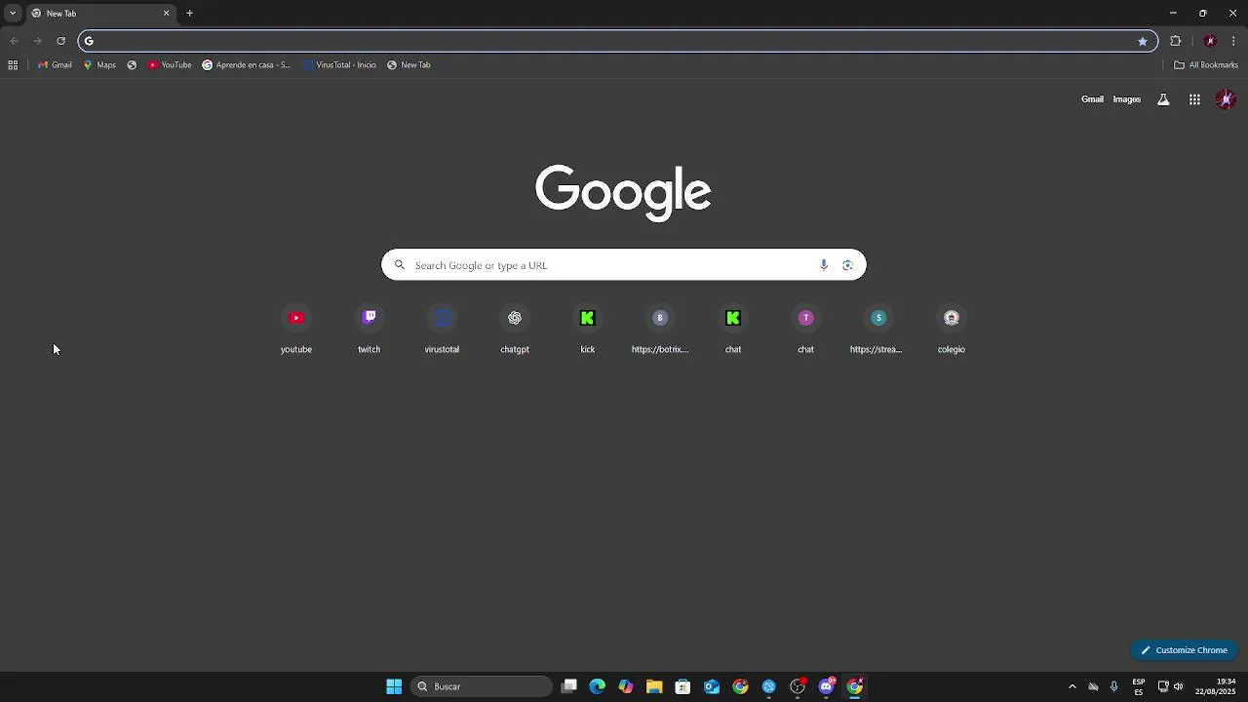Reload the page
Viewport: 1248px width, 702px height.
[60, 41]
